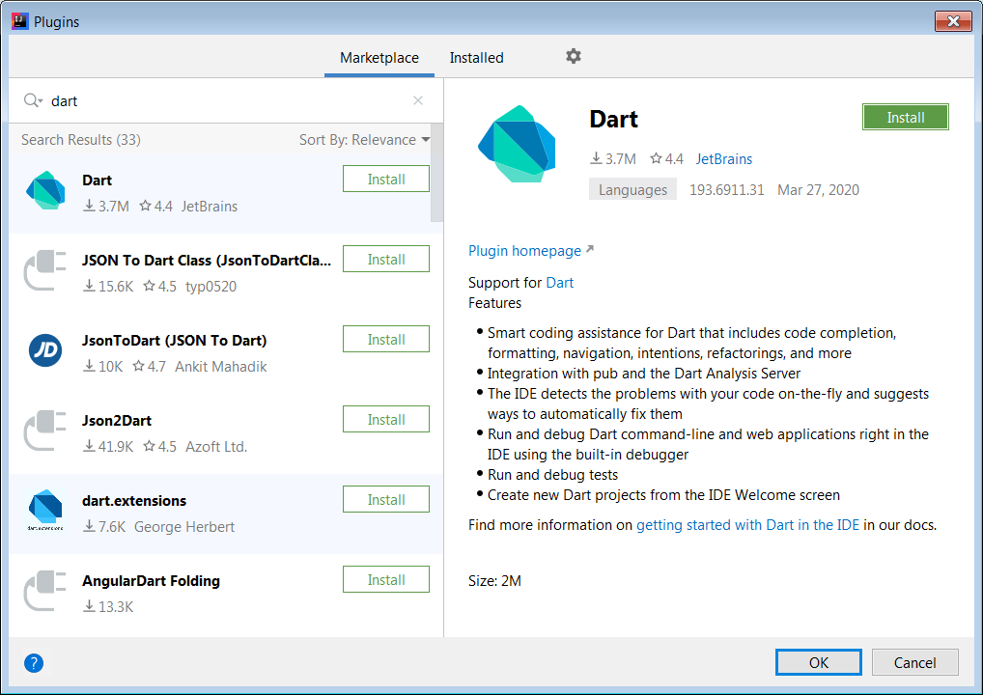Select the 'JsonToDart (JSON To Dart)' result title
983x695 pixels.
pyautogui.click(x=174, y=341)
